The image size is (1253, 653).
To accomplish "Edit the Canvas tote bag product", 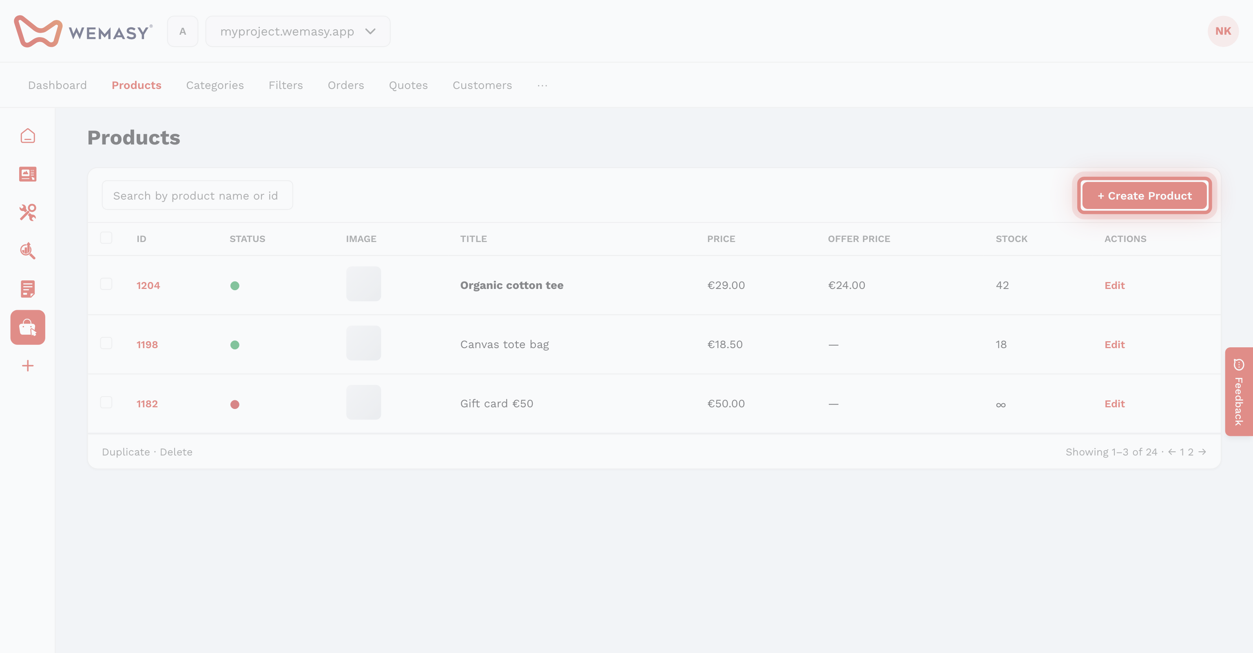I will point(1114,344).
